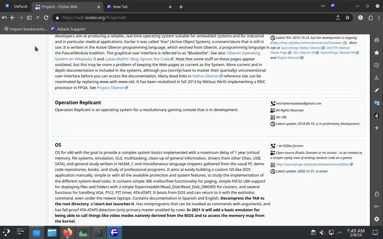Click the network tray icon

[x=331, y=232]
